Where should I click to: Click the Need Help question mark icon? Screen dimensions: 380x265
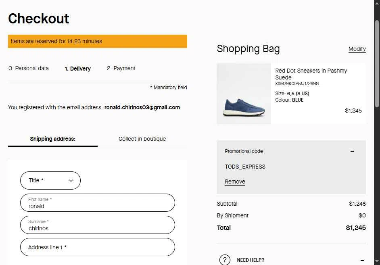225,260
